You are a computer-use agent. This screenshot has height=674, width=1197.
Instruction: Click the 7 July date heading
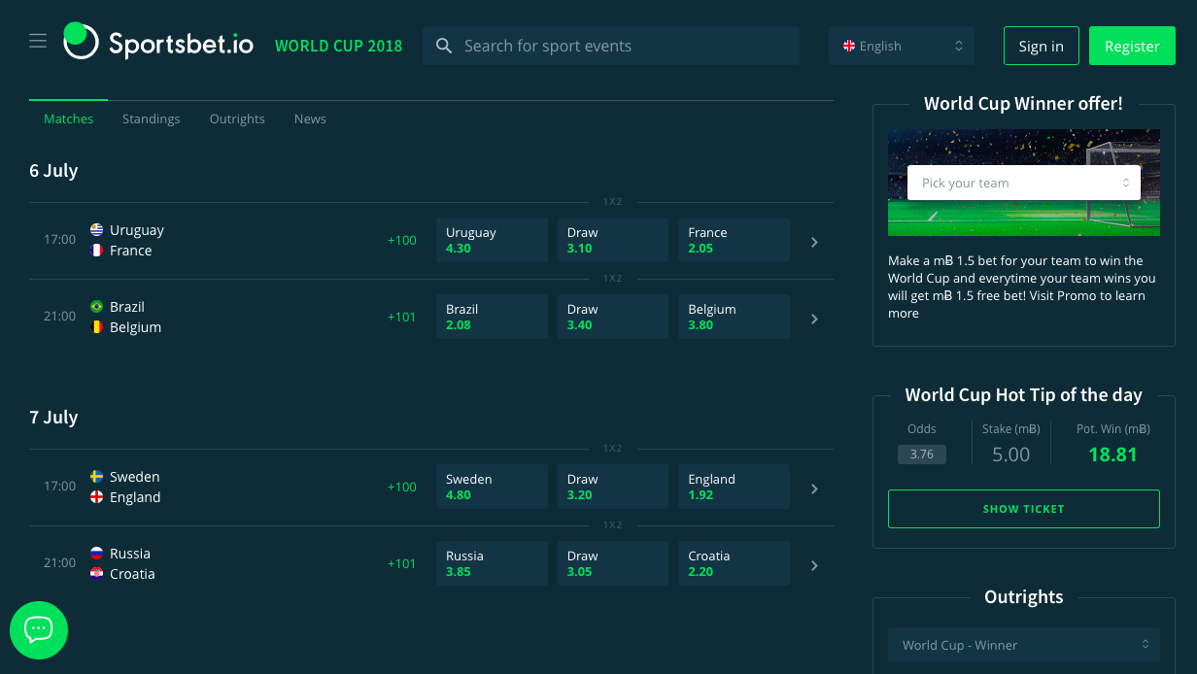coord(53,418)
